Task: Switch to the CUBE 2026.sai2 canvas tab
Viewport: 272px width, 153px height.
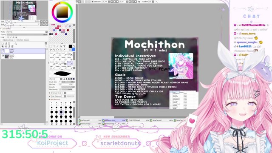Action: (138, 120)
